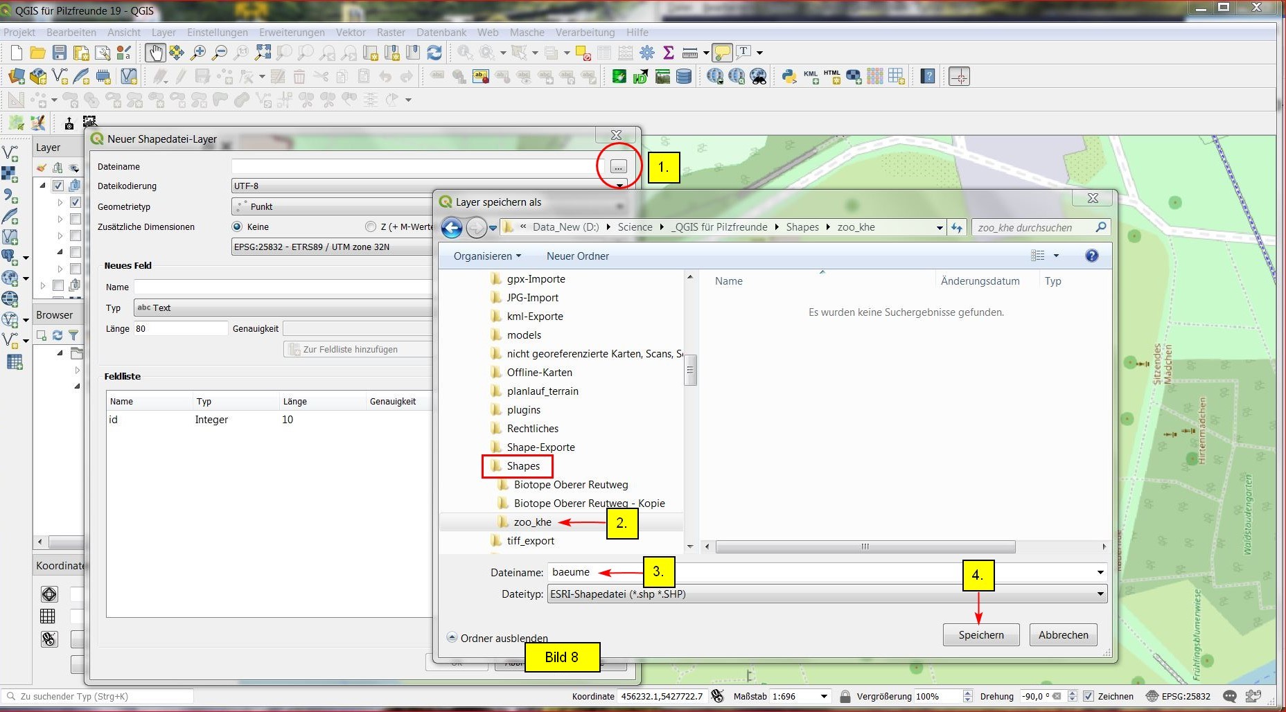This screenshot has height=712, width=1286.
Task: Open the Organisieren dropdown menu
Action: pyautogui.click(x=487, y=256)
